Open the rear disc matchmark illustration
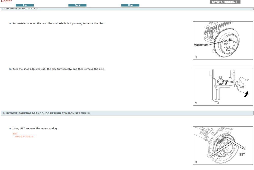Image resolution: width=254 pixels, height=170 pixels. click(223, 40)
